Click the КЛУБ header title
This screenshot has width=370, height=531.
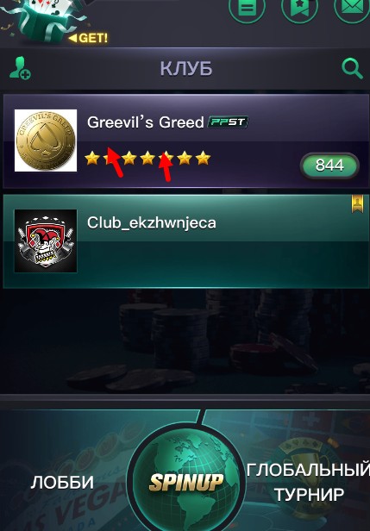coord(186,69)
